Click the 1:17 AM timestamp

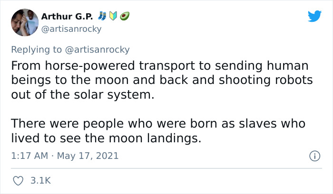pyautogui.click(x=28, y=156)
